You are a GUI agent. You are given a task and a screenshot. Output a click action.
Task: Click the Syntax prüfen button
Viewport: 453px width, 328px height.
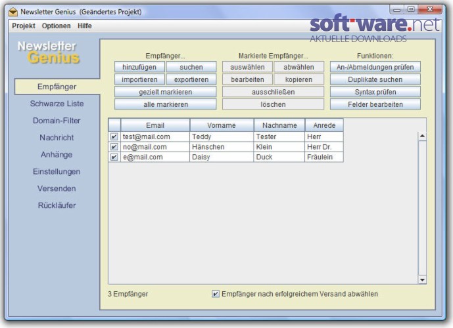(375, 92)
